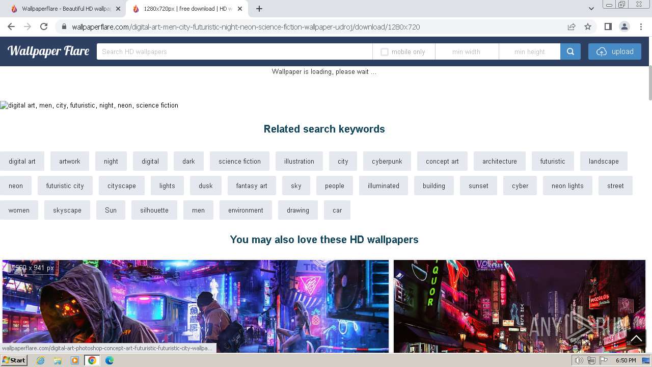Open the Chrome three-dot menu
Viewport: 652px width, 367px height.
[640, 27]
